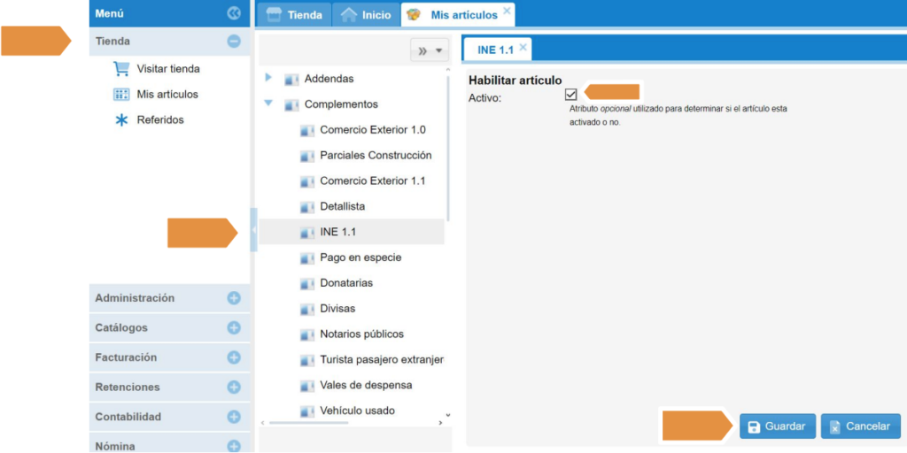
Task: Collapse the Menú panel with double-arrow icon
Action: click(234, 13)
